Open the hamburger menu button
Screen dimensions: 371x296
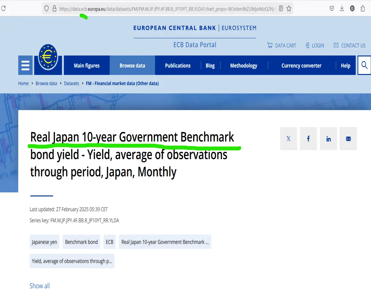coord(25,65)
